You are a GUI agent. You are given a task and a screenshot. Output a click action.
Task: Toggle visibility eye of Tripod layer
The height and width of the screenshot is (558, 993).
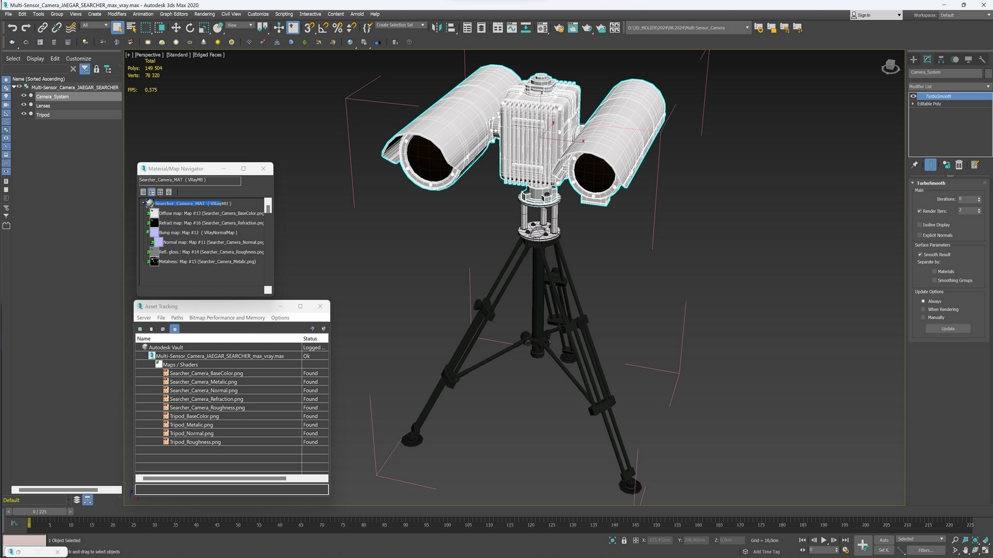23,114
